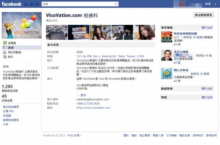Select 塗鴉牆 wall in sidebar

click(12, 43)
